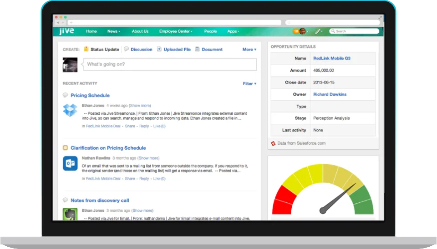The width and height of the screenshot is (437, 249).
Task: Click the Uploaded File create icon
Action: point(159,49)
